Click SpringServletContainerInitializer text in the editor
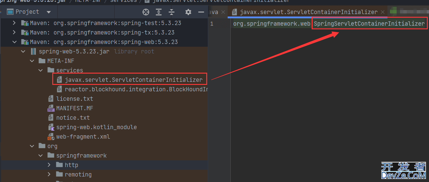429x182 pixels. click(x=369, y=24)
